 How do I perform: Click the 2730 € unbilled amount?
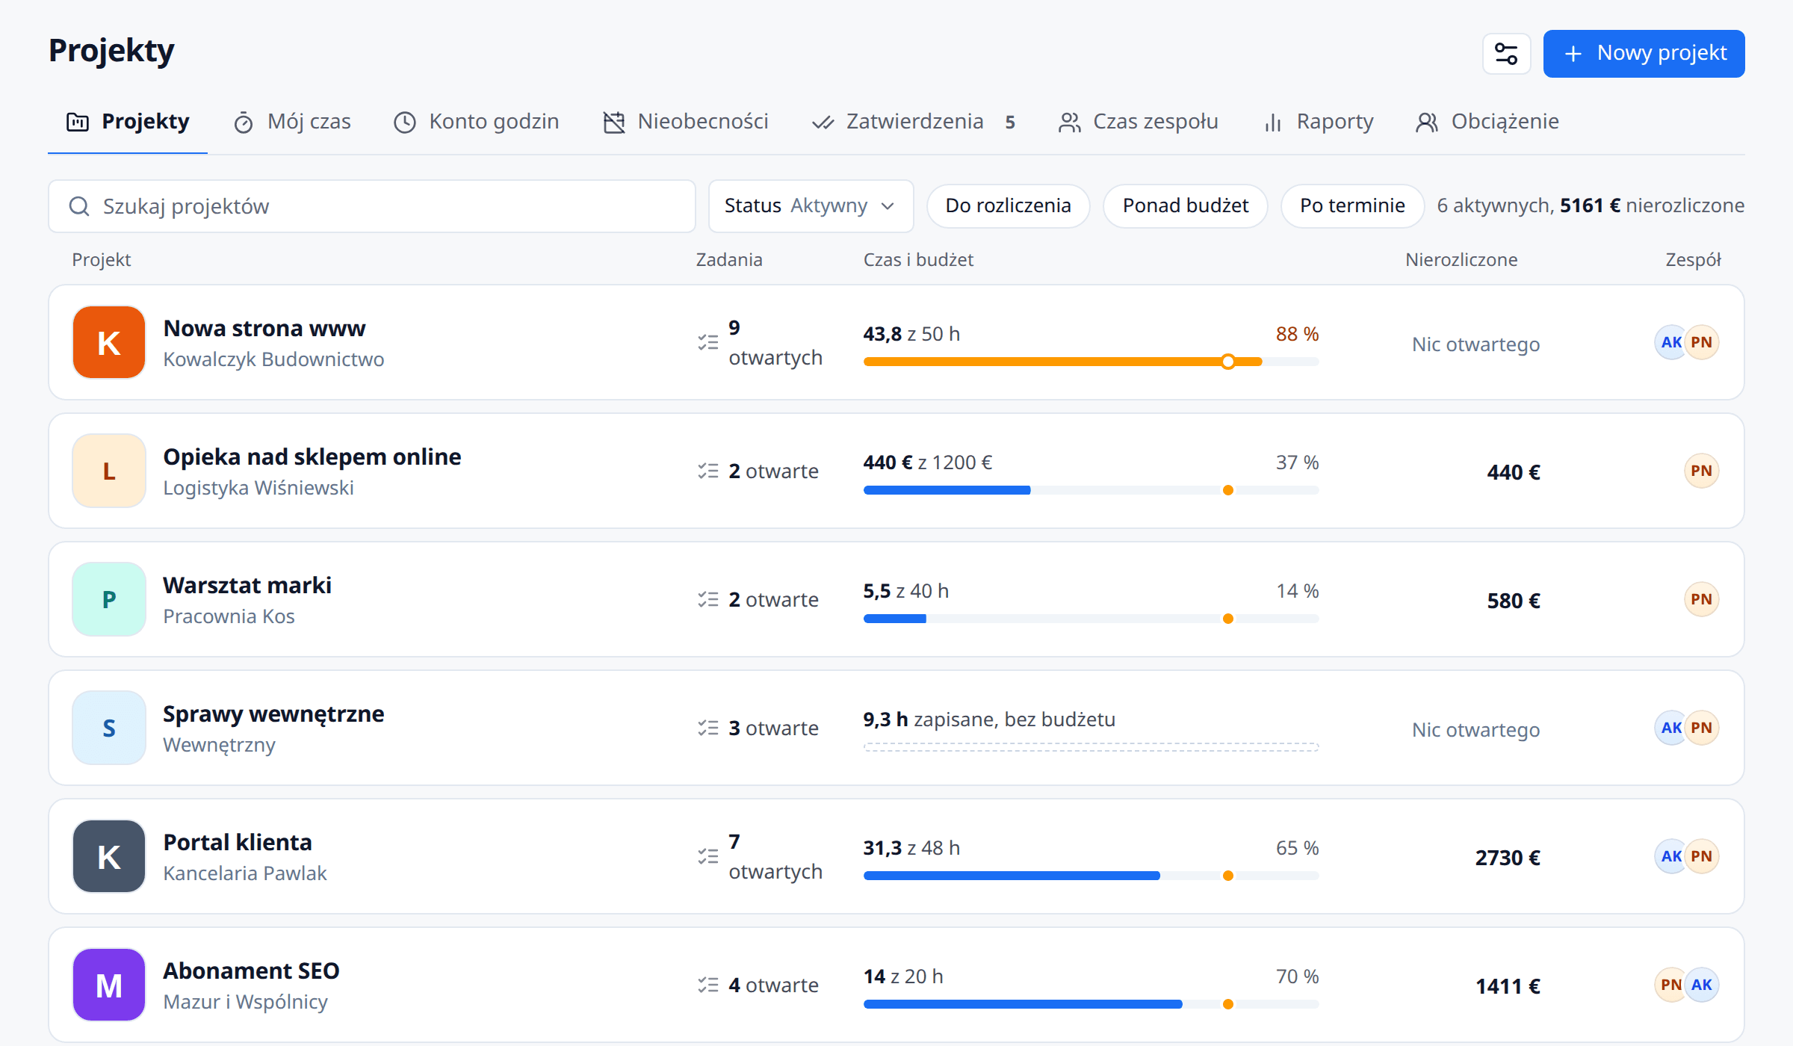[1508, 857]
